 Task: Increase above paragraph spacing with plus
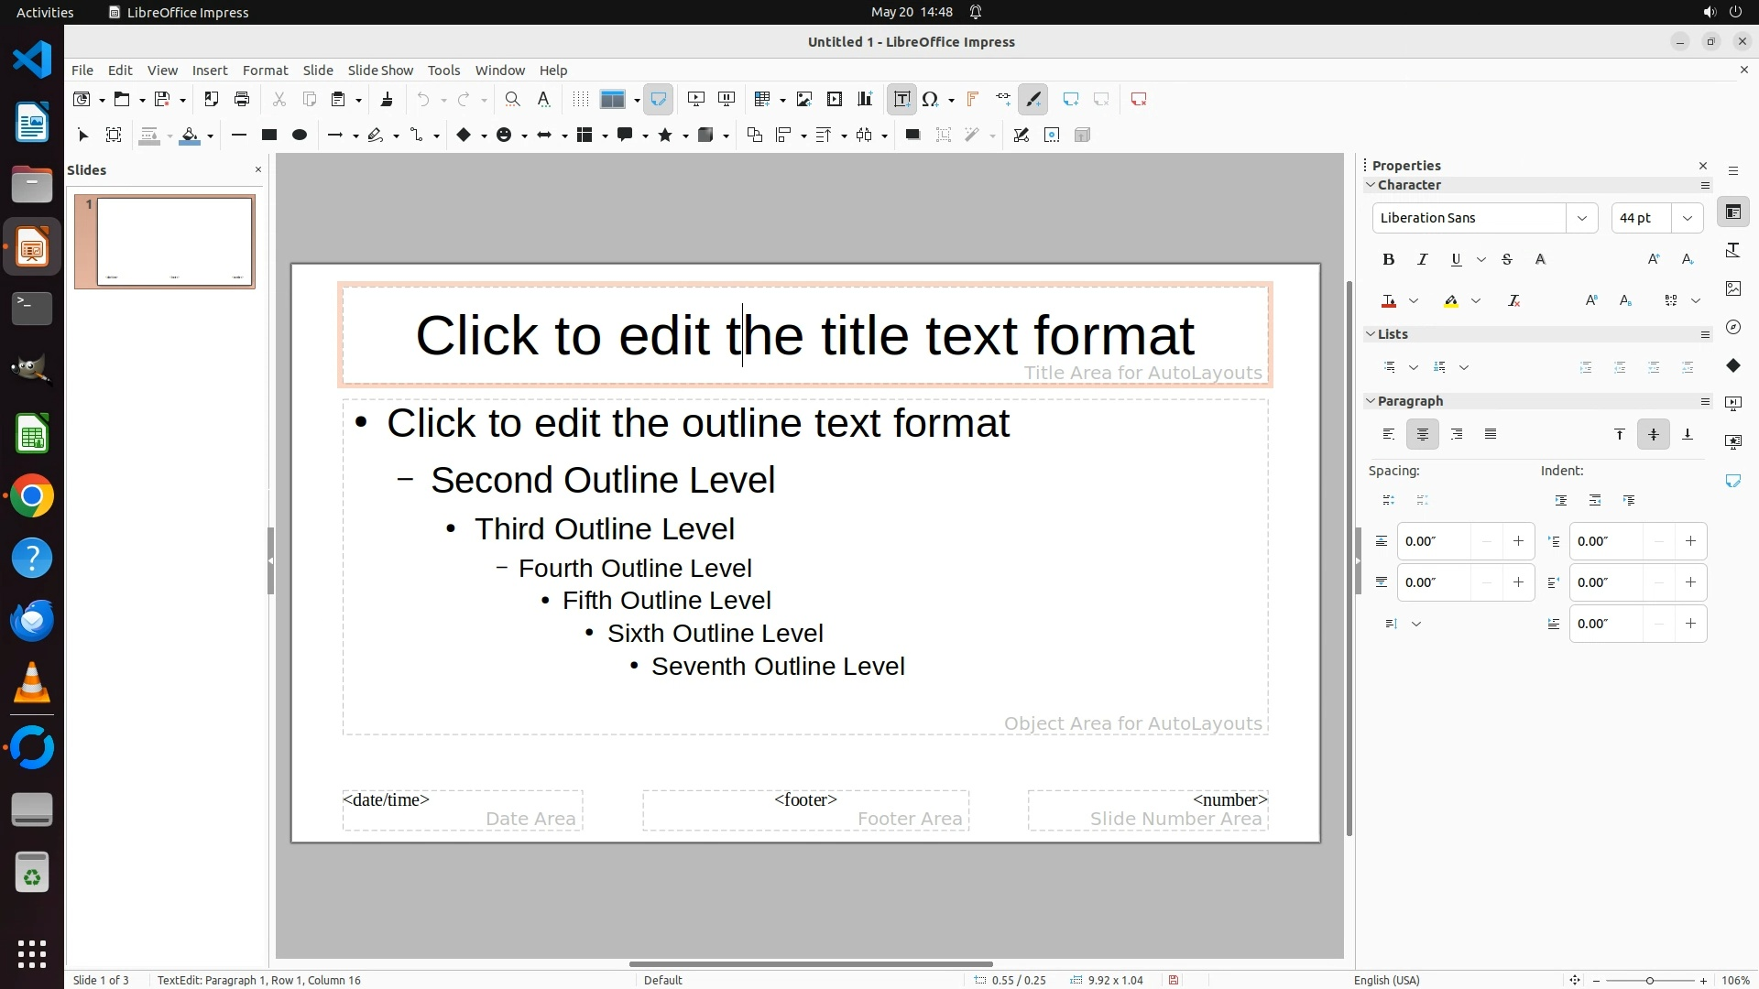click(1518, 541)
